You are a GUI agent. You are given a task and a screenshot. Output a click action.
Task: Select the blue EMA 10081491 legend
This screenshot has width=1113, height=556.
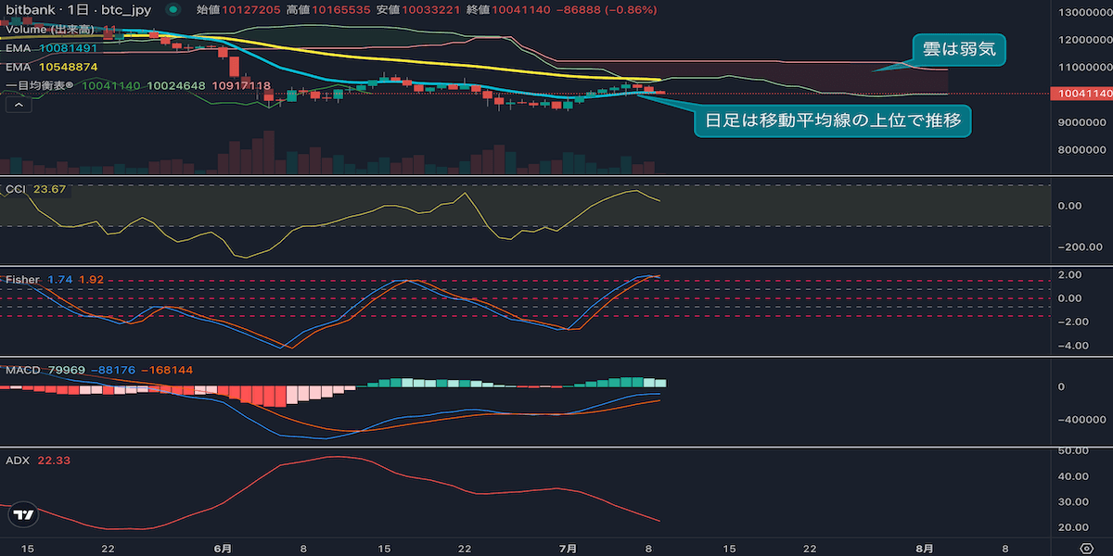[52, 48]
